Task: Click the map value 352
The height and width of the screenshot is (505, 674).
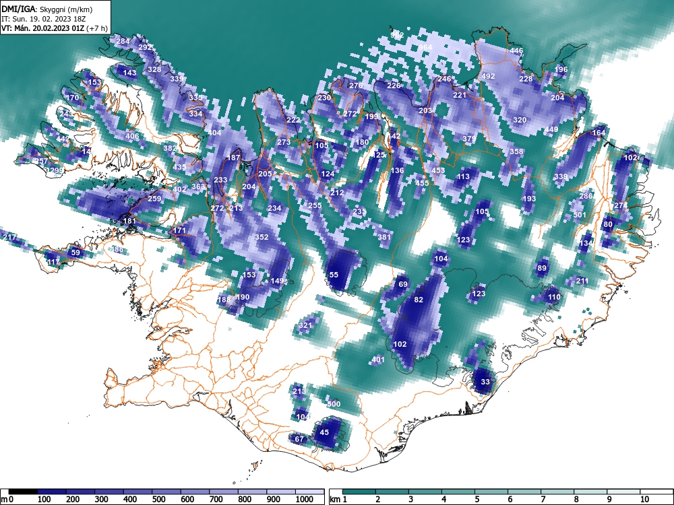Action: (262, 237)
